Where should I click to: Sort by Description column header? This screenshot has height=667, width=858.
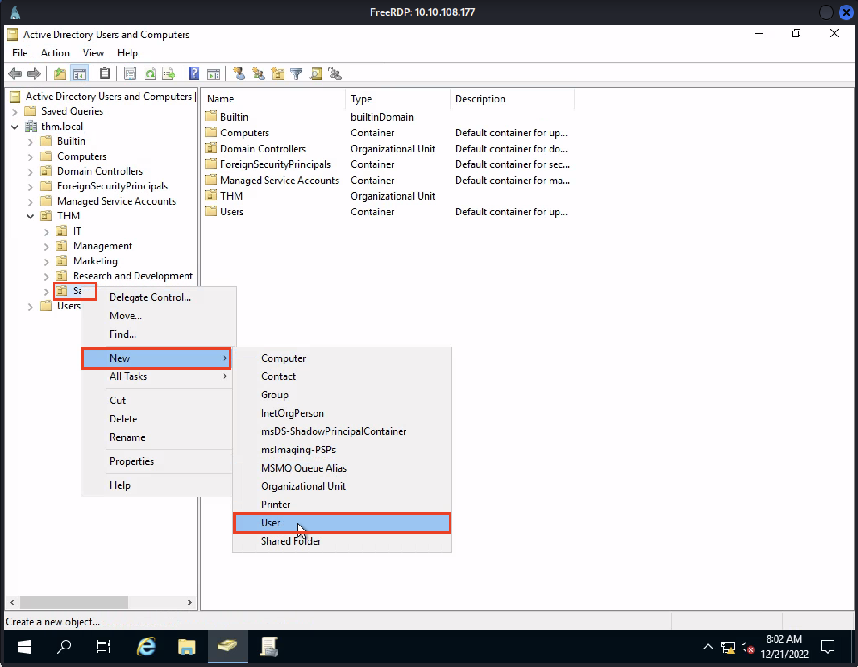point(513,99)
